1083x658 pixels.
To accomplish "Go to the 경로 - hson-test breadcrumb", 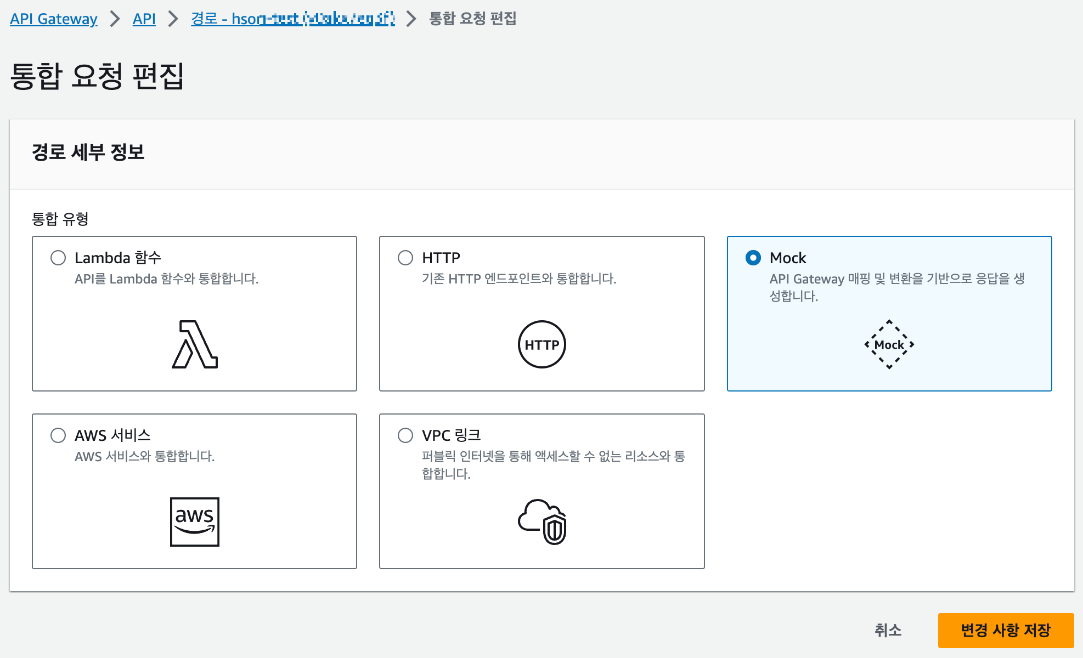I will [x=292, y=19].
